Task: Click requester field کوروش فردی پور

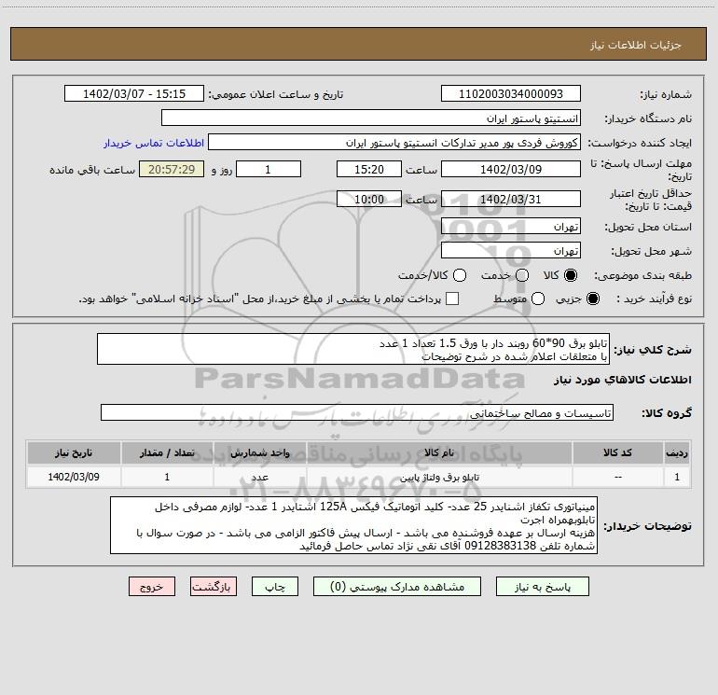Action: click(394, 142)
